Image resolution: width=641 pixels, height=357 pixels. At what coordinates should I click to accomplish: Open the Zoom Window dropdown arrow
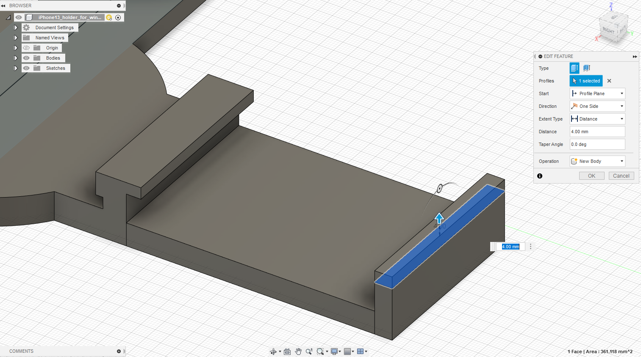tap(327, 352)
